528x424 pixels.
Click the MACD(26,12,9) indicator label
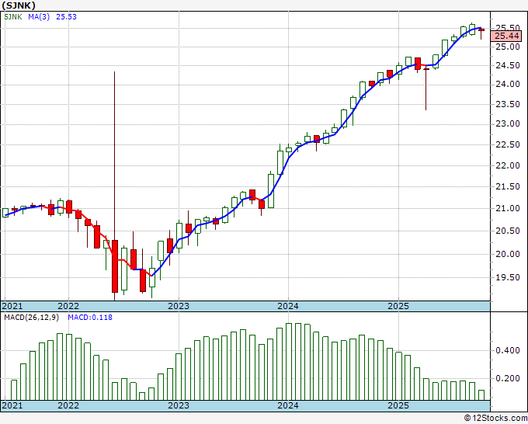31,318
